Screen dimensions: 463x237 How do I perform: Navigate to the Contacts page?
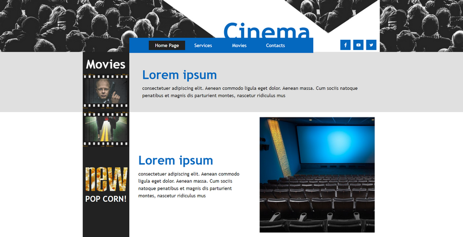(275, 46)
